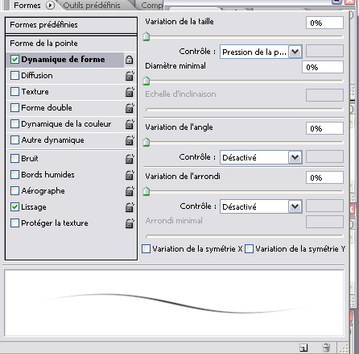Open the Comp tab

[x=151, y=5]
